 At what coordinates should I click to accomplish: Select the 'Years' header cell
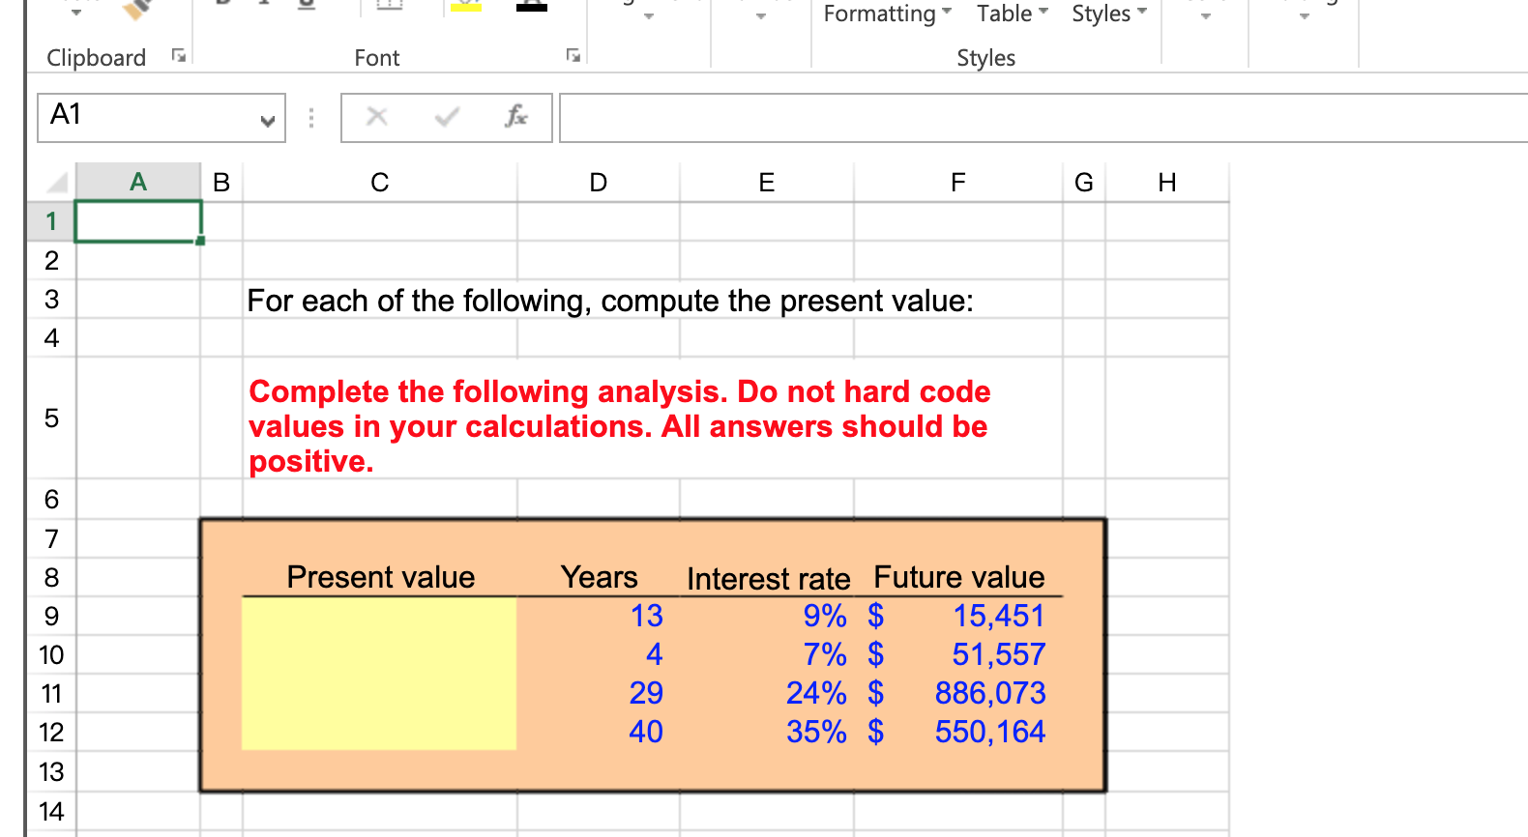[599, 577]
